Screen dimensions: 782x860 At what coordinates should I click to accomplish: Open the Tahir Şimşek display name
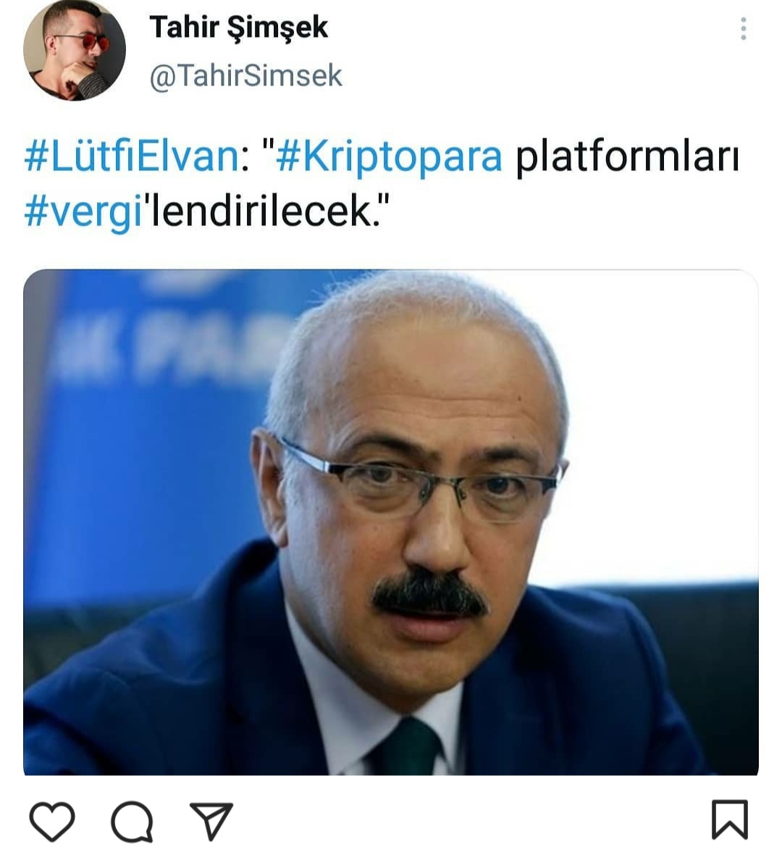pyautogui.click(x=238, y=28)
